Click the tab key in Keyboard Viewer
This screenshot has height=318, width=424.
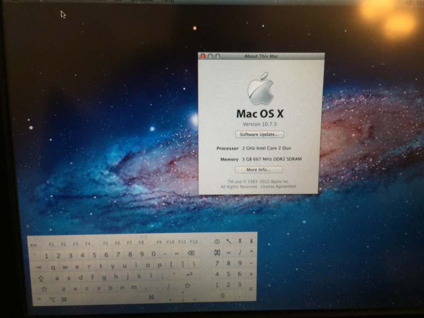coord(39,267)
